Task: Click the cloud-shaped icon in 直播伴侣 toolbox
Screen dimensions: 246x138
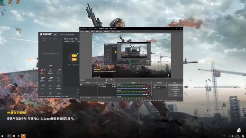Action: [x=58, y=94]
